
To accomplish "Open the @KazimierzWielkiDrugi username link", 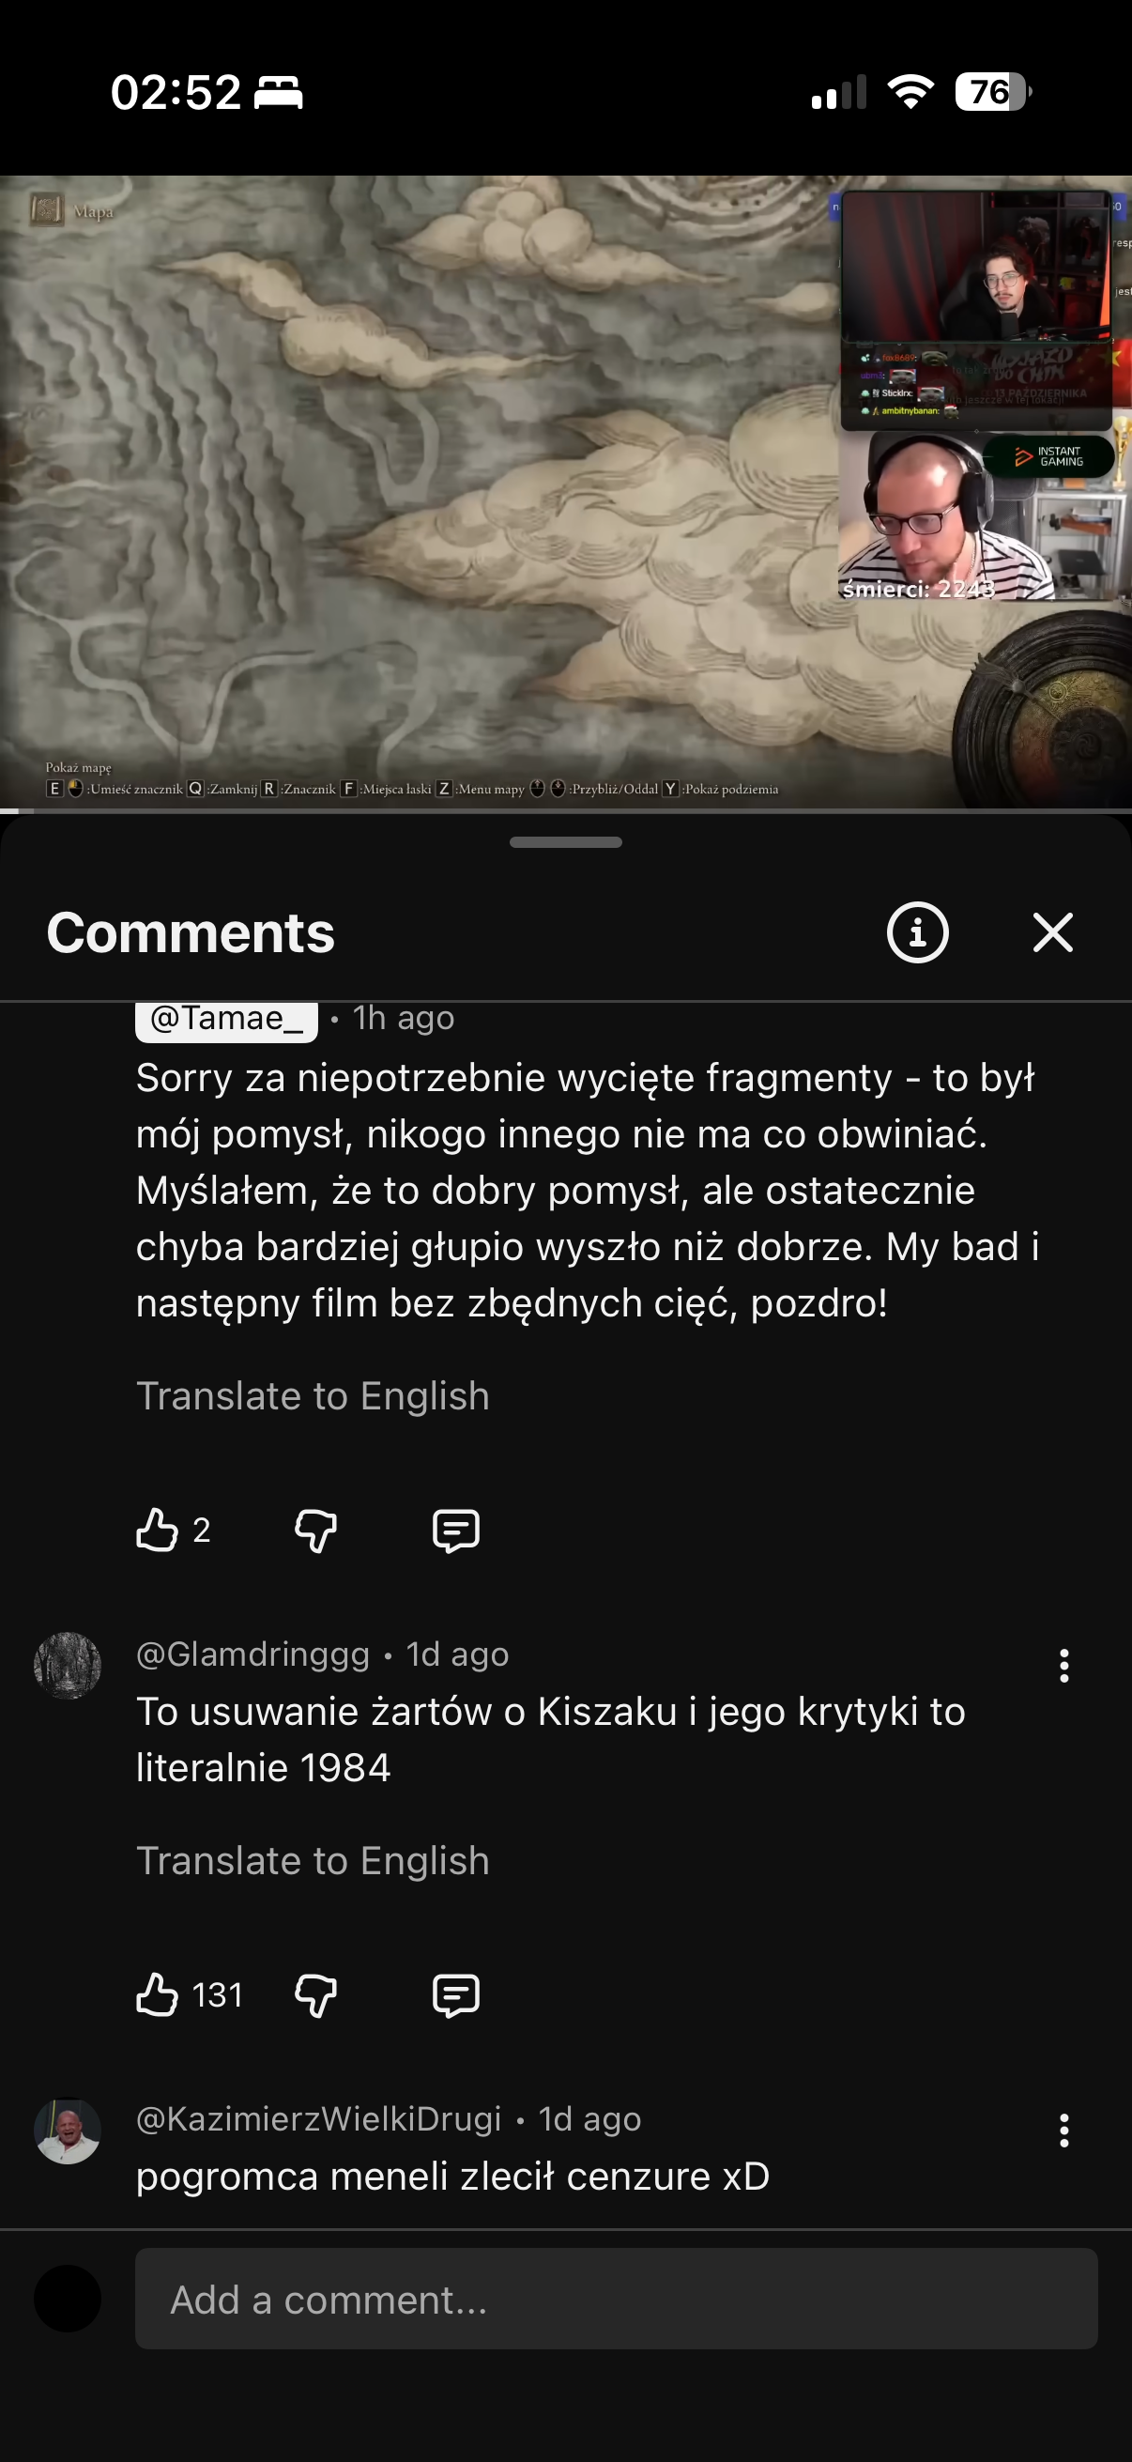I will [318, 2118].
